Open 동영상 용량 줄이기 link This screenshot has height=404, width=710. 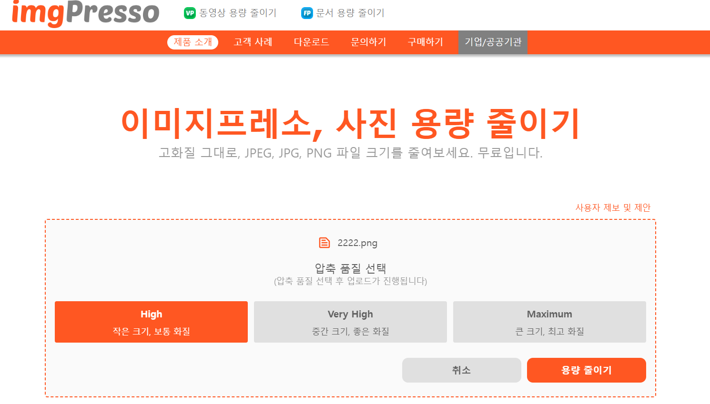point(238,13)
